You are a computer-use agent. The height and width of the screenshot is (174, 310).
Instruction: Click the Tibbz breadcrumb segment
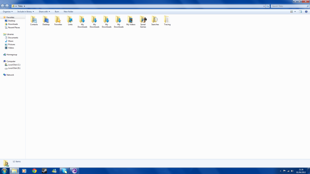coord(20,6)
